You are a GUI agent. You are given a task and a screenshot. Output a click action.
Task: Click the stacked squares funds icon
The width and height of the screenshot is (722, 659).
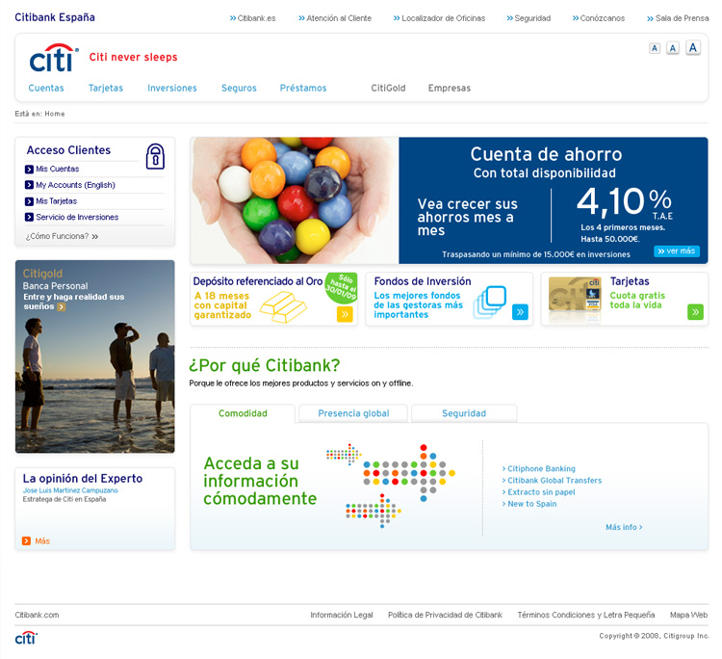tap(490, 303)
